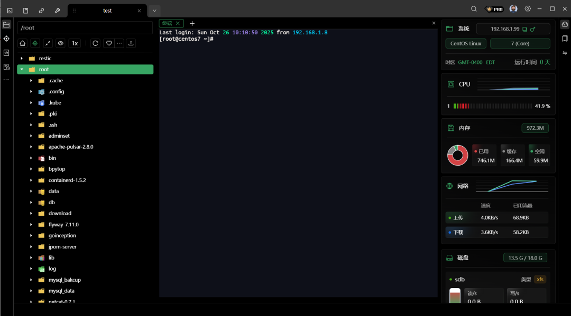Click the 上传 upload speed row
Viewport: 571px width, 316px height.
(496, 217)
